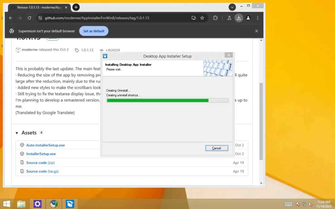Dismiss the default browser infobar
335x209 pixels.
(x=256, y=31)
